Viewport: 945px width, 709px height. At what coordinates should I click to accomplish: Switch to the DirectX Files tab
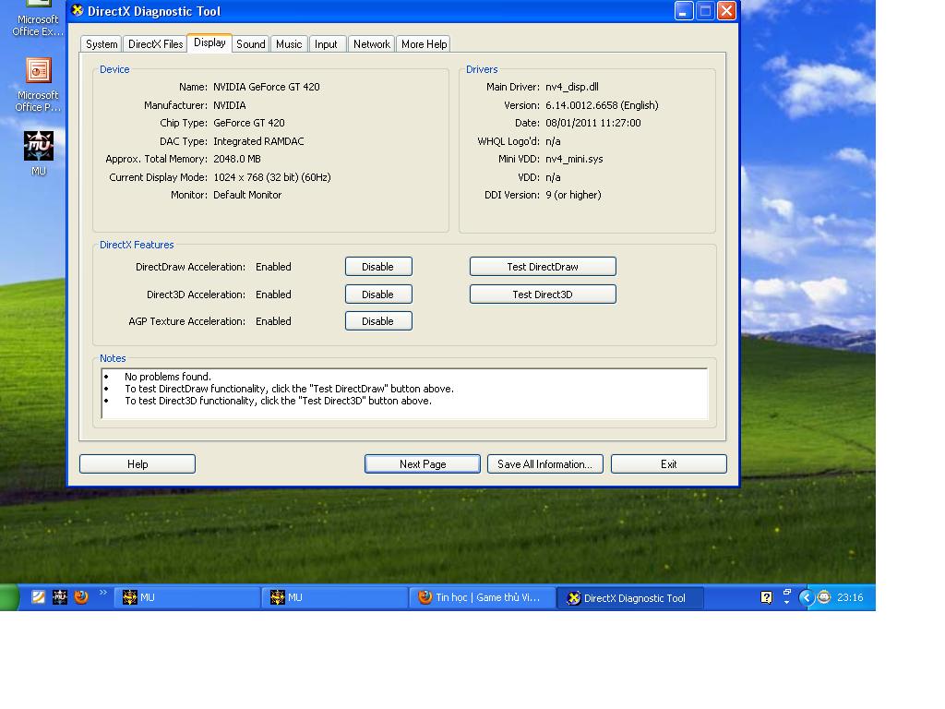pos(155,44)
